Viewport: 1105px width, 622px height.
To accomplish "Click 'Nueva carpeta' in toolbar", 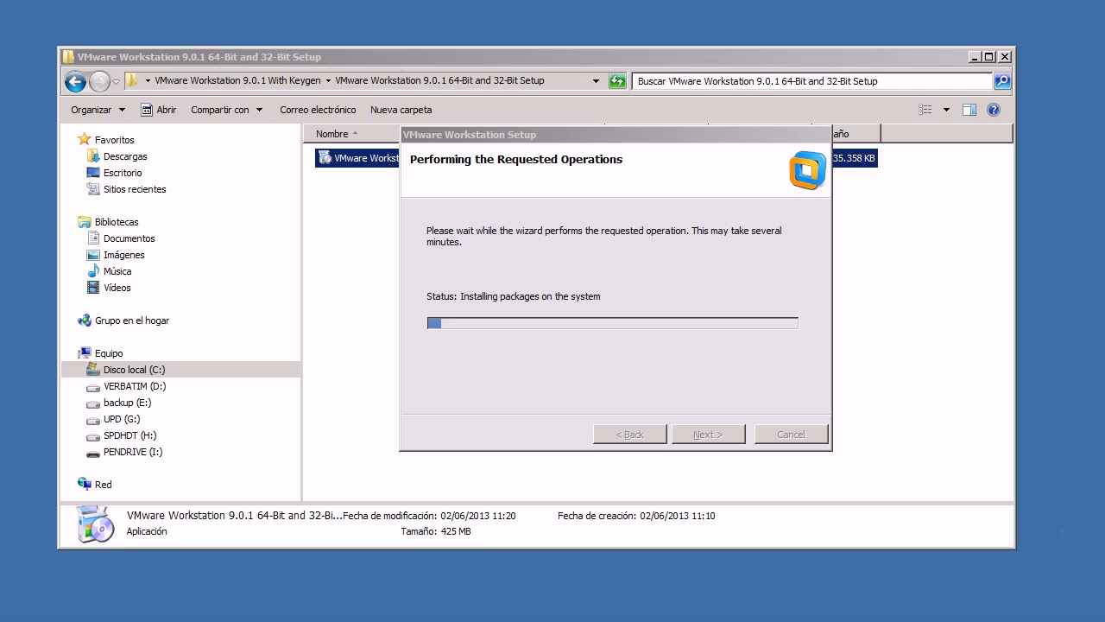I will click(401, 110).
